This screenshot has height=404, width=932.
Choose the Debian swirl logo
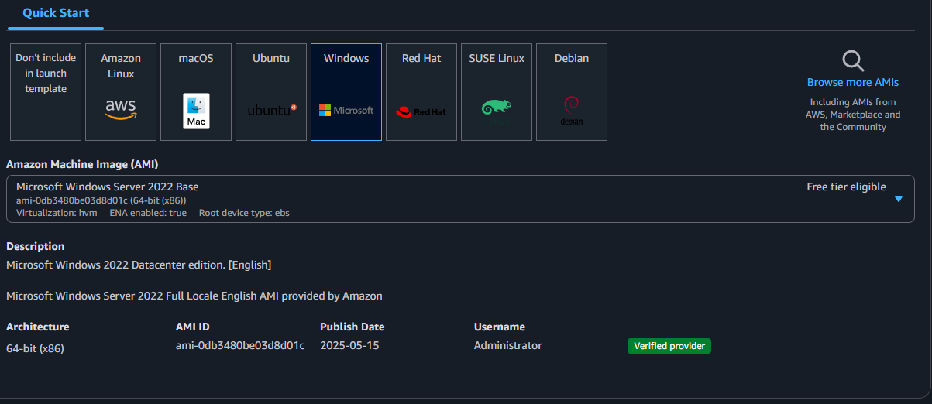tap(571, 111)
